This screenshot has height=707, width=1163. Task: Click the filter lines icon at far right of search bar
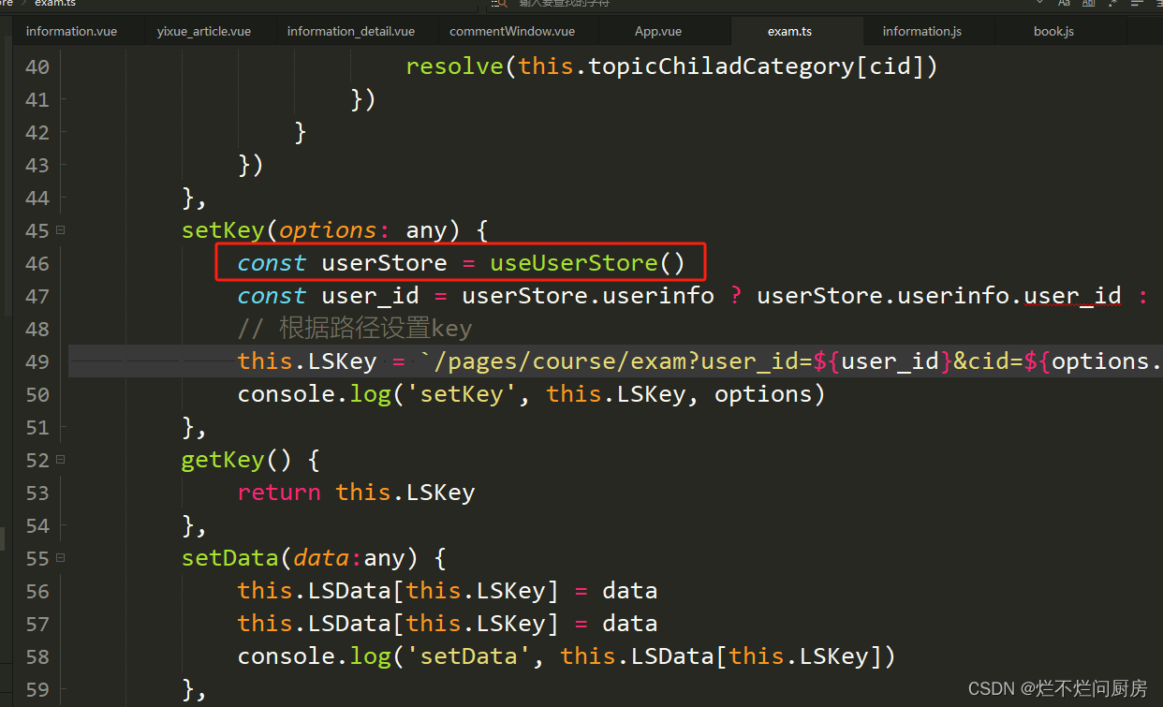[1159, 4]
